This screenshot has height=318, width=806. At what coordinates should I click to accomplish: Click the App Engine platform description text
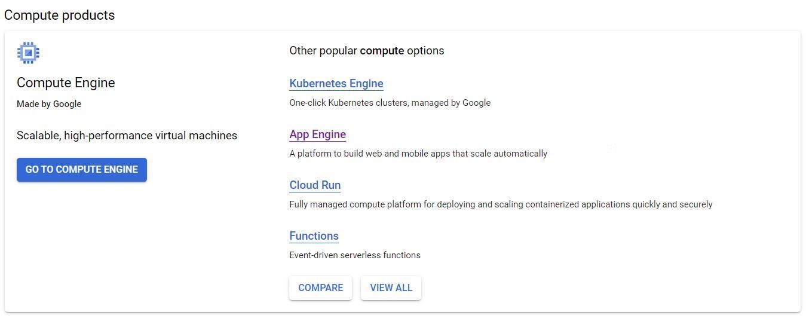(x=418, y=154)
